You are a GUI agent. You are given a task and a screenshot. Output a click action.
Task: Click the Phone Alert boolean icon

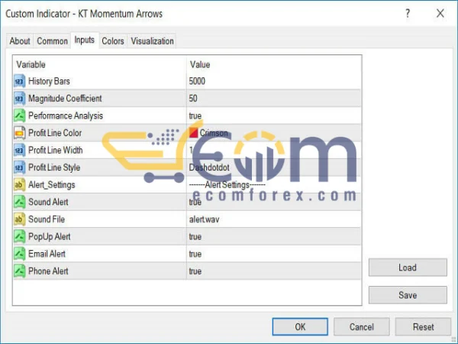(x=19, y=271)
